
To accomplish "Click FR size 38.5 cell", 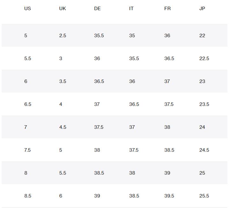I will (169, 150).
